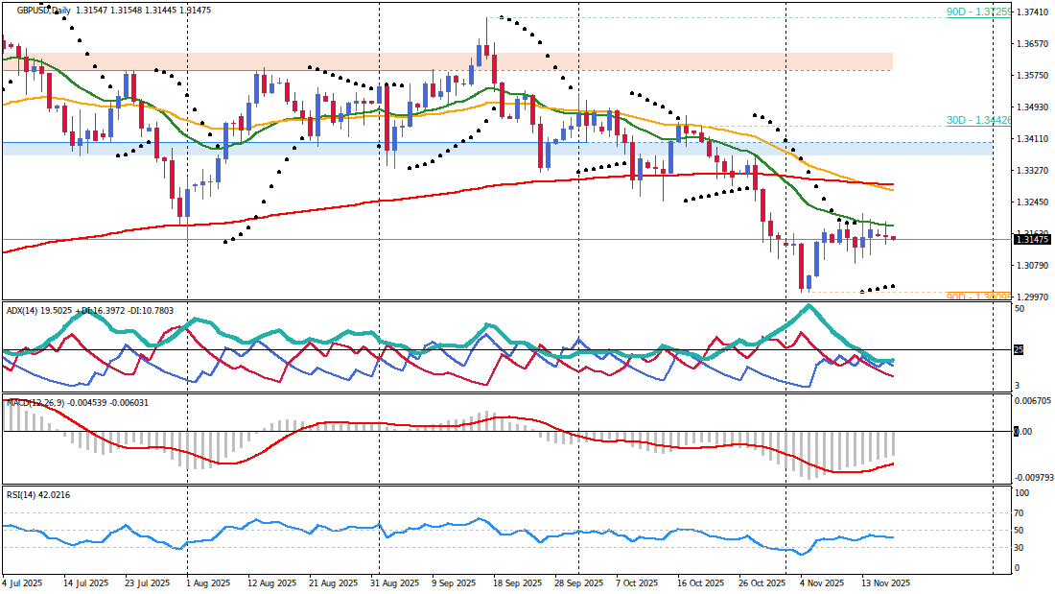Screen dimensions: 1055x594
Task: Click the 1.35750 price axis value
Action: tap(1033, 76)
